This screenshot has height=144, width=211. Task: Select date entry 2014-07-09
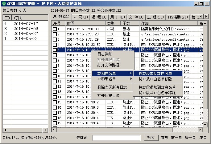point(26,29)
